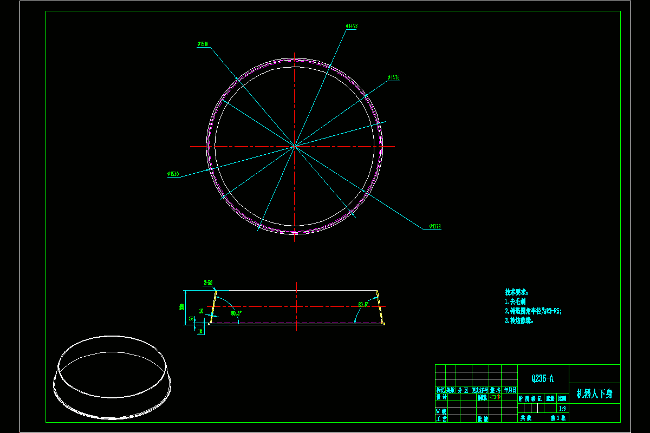Select the material text 'Q235-A'
This screenshot has width=650, height=433.
coord(542,378)
